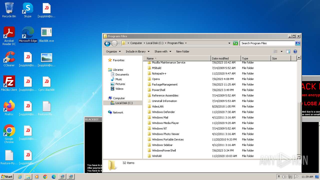
Task: Select the Uninstall Information folder
Action: pyautogui.click(x=164, y=101)
